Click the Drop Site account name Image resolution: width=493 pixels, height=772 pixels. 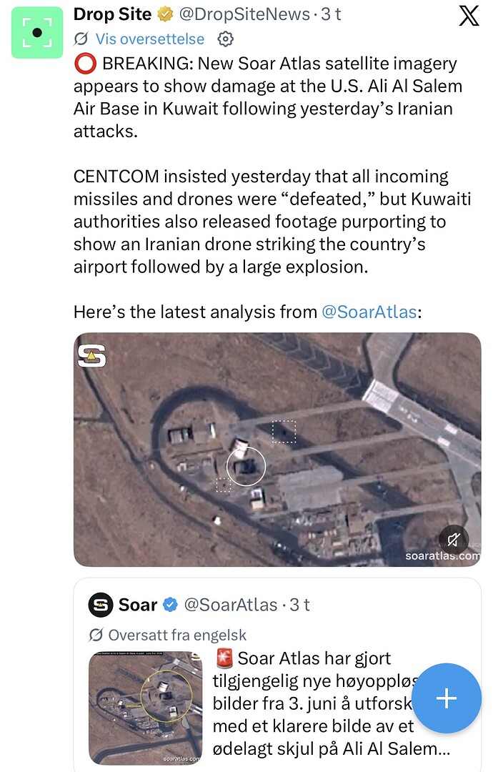pyautogui.click(x=112, y=14)
